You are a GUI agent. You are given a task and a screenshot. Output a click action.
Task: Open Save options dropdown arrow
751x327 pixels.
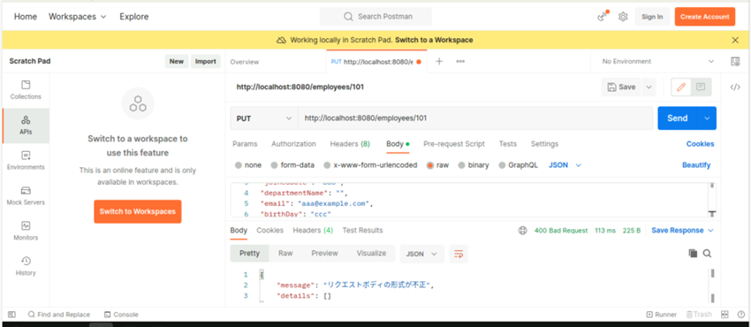[649, 87]
